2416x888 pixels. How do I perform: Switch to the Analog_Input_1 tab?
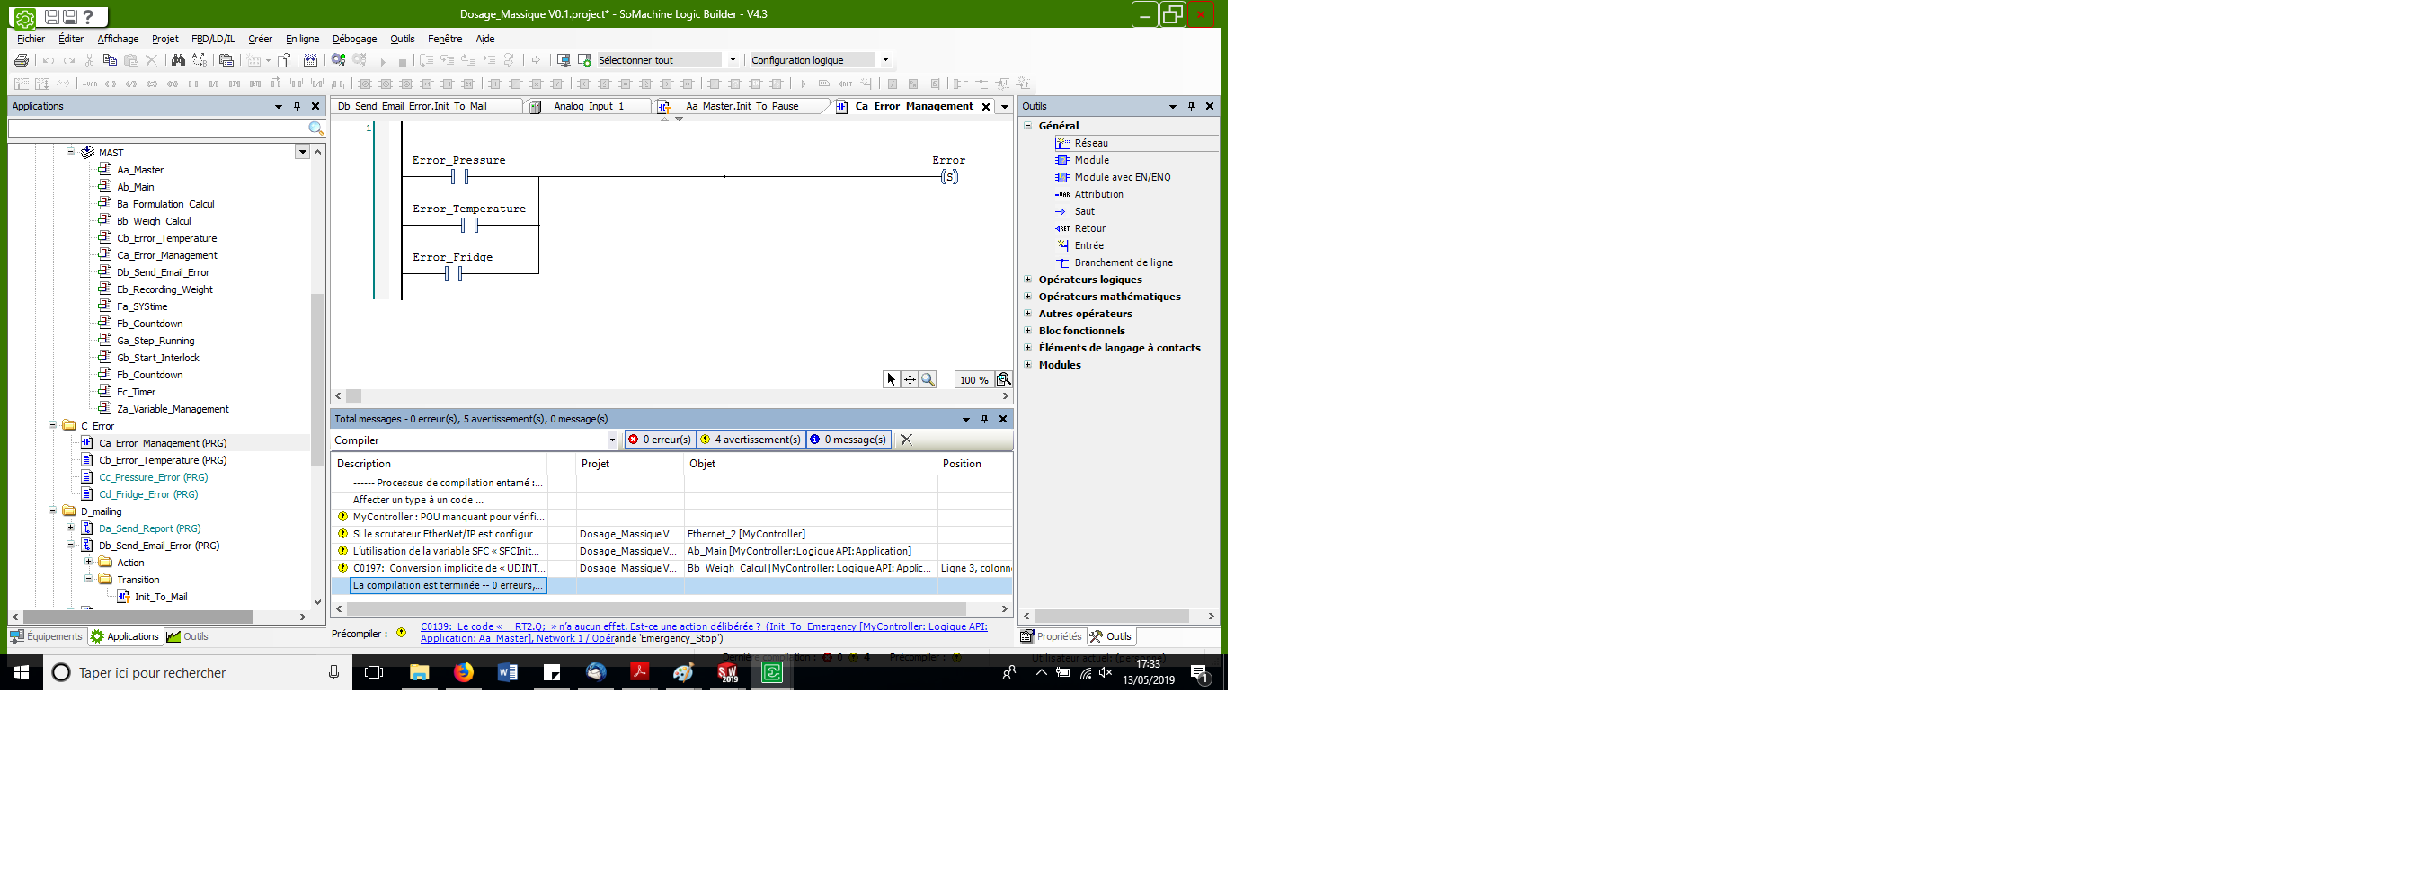588,106
